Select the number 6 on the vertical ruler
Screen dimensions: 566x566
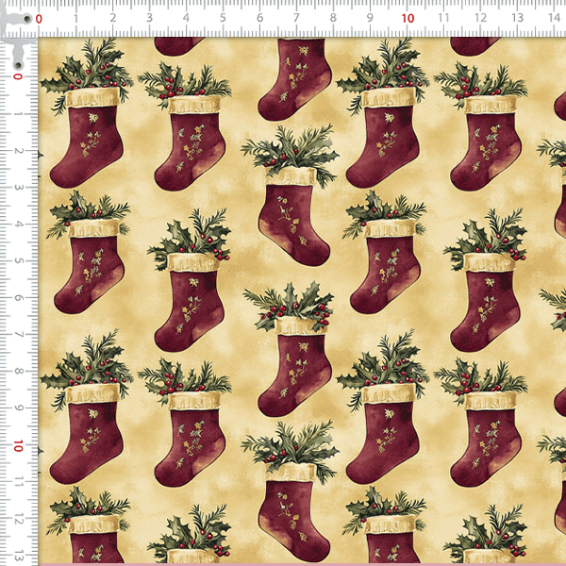(18, 298)
